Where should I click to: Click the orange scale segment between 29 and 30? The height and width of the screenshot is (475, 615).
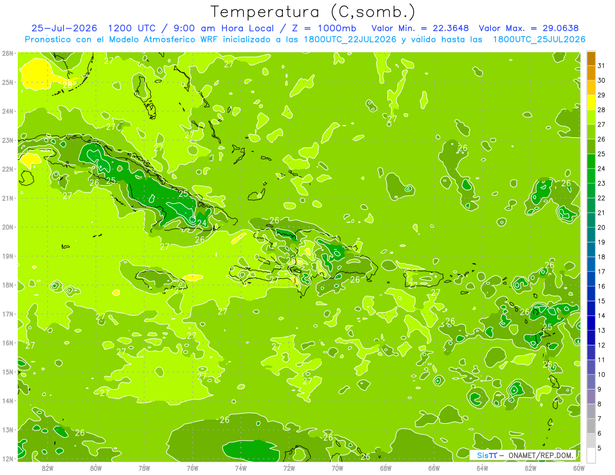pos(591,88)
